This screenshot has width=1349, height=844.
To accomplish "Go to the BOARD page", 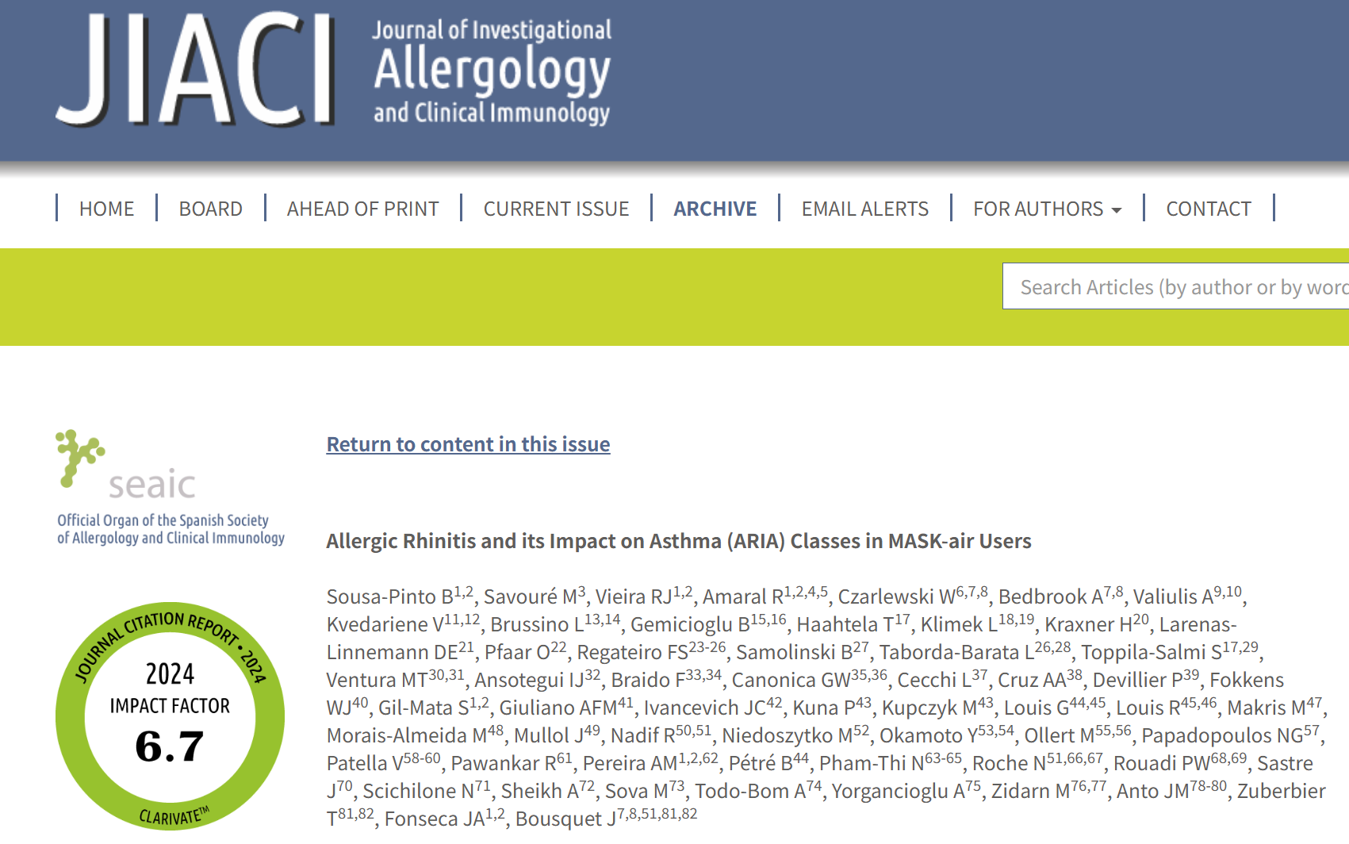I will pos(210,209).
